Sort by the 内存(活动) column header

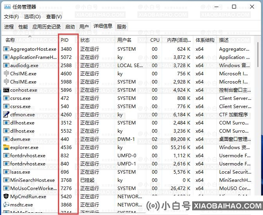coord(177,40)
